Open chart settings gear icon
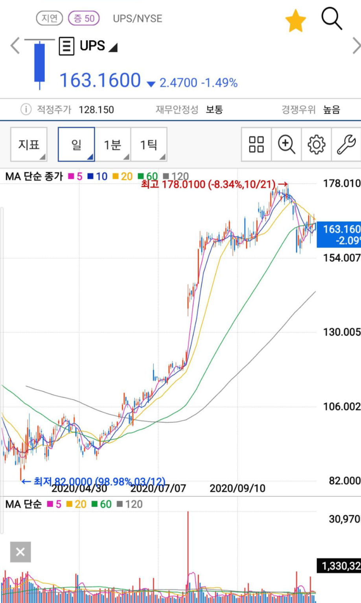 tap(316, 144)
